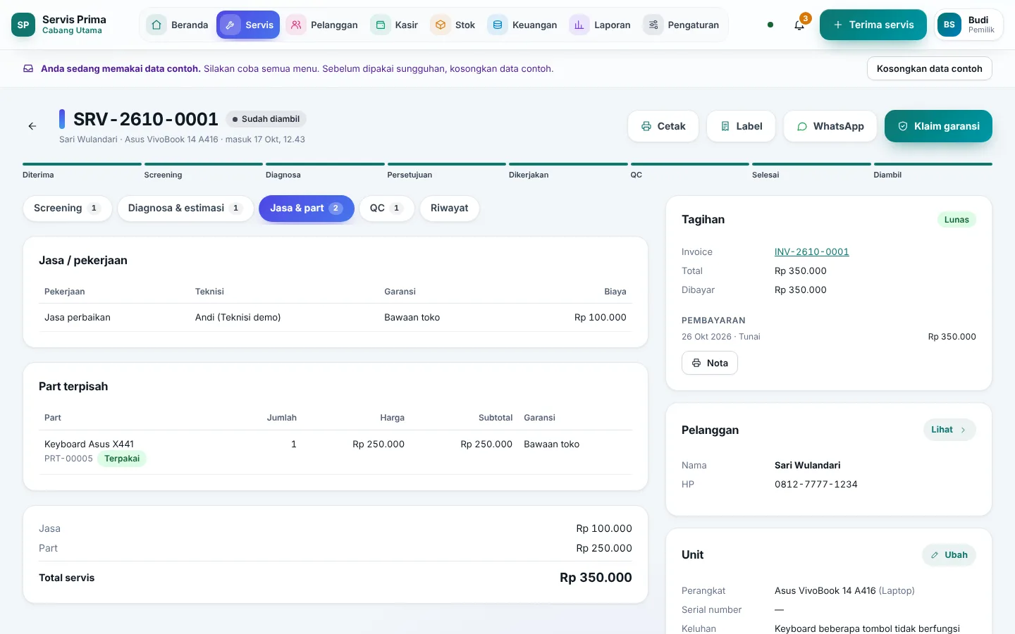Open the Riwayat tab
Image resolution: width=1015 pixels, height=634 pixels.
(450, 209)
